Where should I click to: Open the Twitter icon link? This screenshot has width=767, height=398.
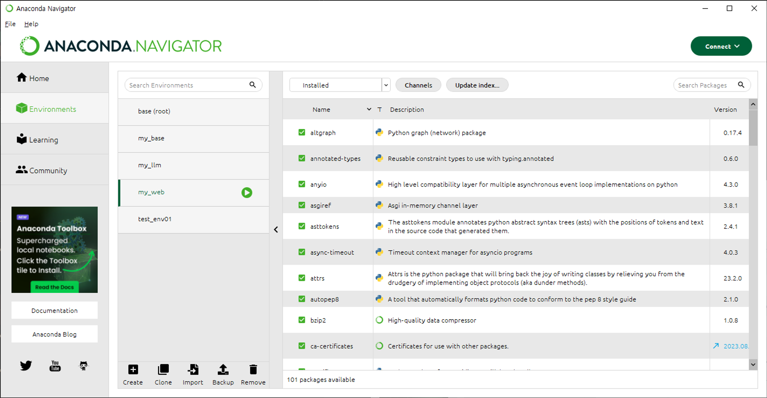(x=26, y=365)
